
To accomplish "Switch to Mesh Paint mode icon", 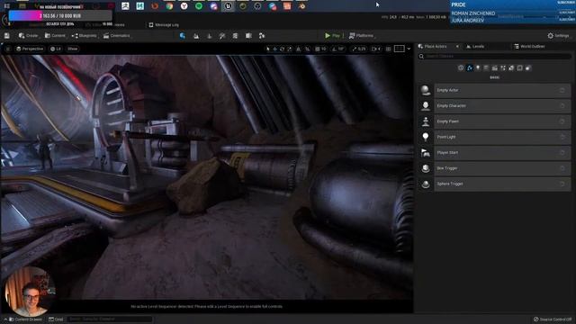I will [x=222, y=36].
